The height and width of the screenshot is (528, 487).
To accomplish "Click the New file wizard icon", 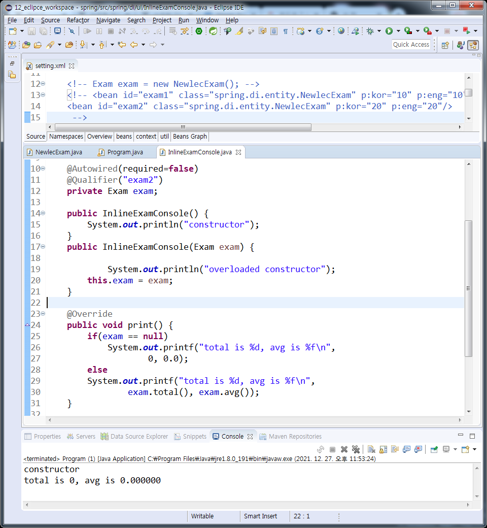I will 13,31.
